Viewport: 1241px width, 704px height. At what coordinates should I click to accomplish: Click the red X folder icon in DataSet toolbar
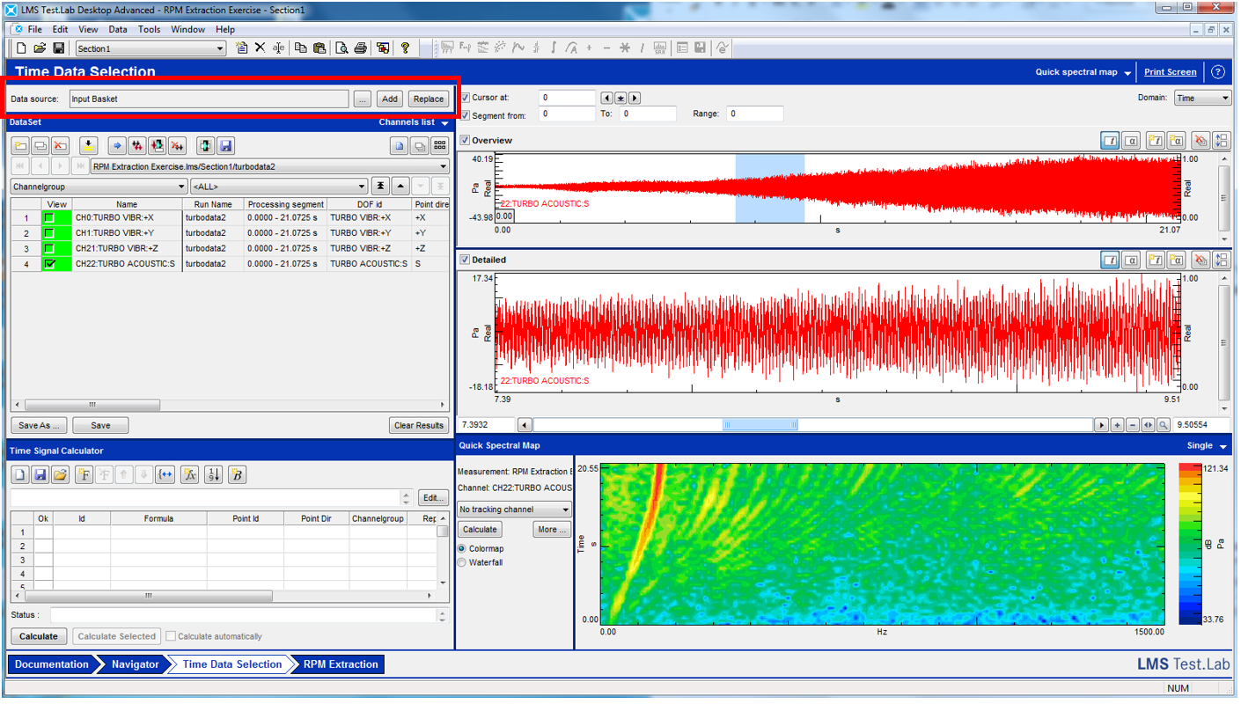coord(60,146)
